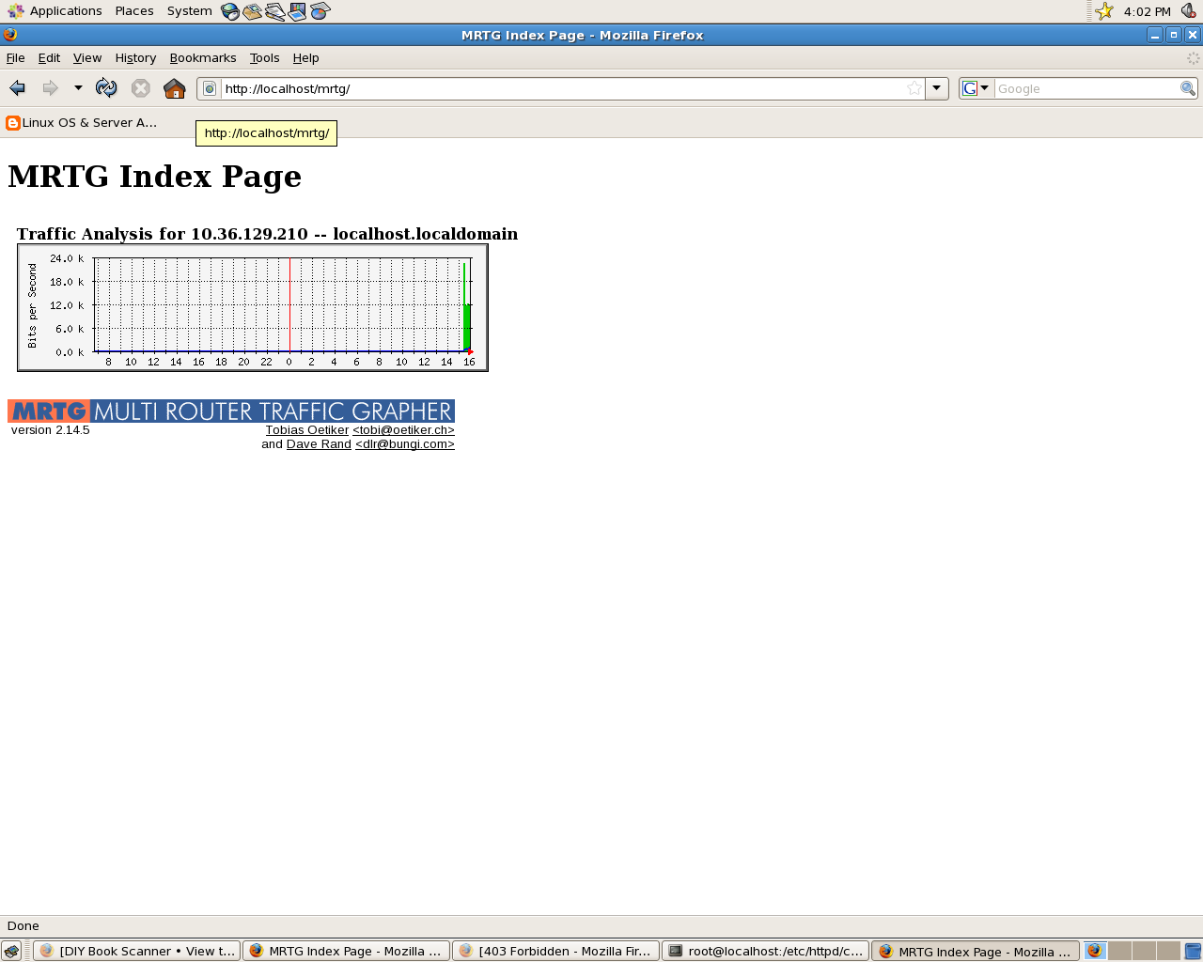Select the workspace showing the Firefox icon

click(1095, 951)
